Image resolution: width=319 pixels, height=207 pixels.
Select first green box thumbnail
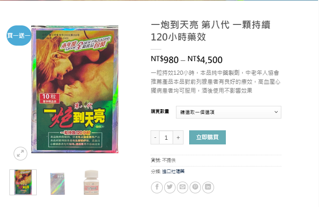click(23, 182)
